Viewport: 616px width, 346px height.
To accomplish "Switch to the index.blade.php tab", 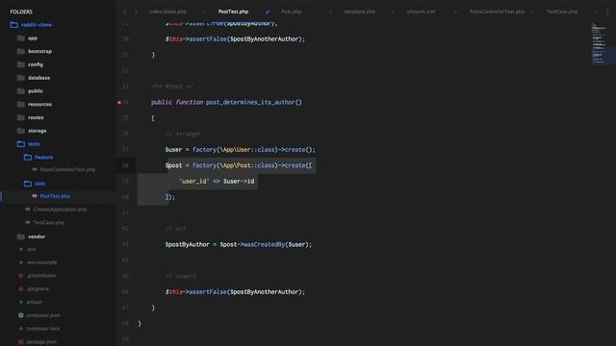I will coord(167,12).
